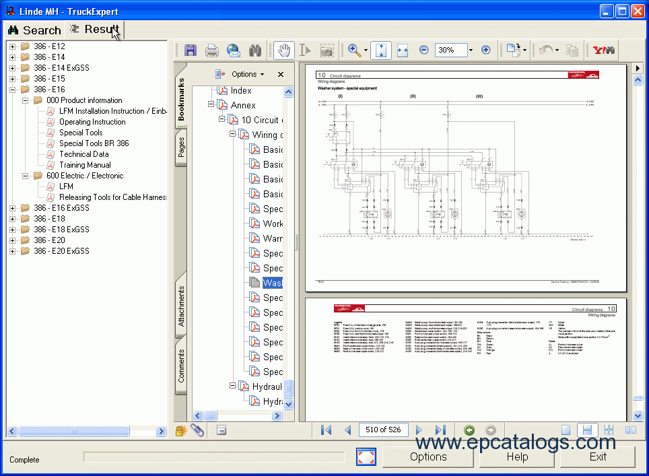The height and width of the screenshot is (476, 649).
Task: Click the bottom Options button
Action: pos(428,457)
